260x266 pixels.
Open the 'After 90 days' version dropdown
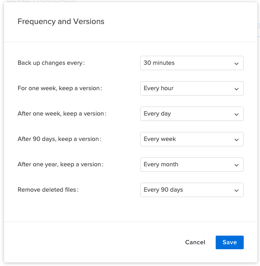192,139
